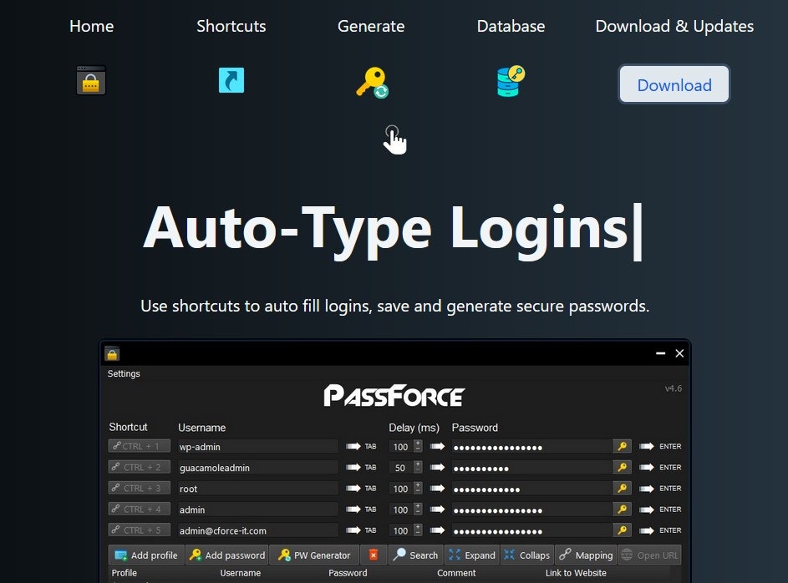788x583 pixels.
Task: Click the delay stepper in wp-admin row
Action: tap(405, 446)
